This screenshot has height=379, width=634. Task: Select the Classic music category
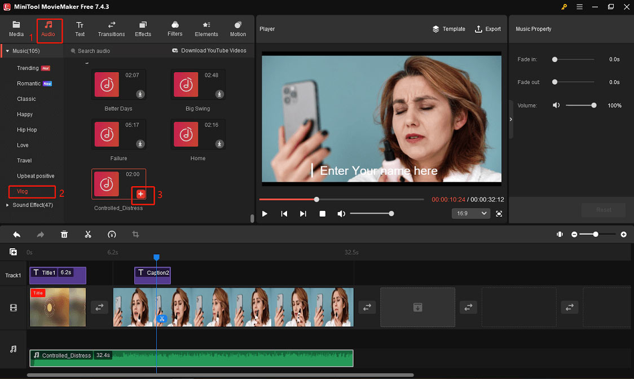(27, 99)
